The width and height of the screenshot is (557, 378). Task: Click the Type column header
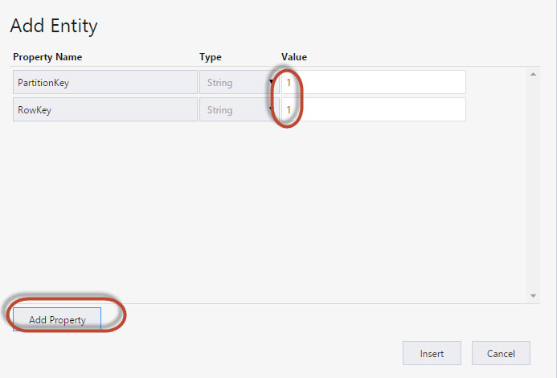pyautogui.click(x=211, y=57)
